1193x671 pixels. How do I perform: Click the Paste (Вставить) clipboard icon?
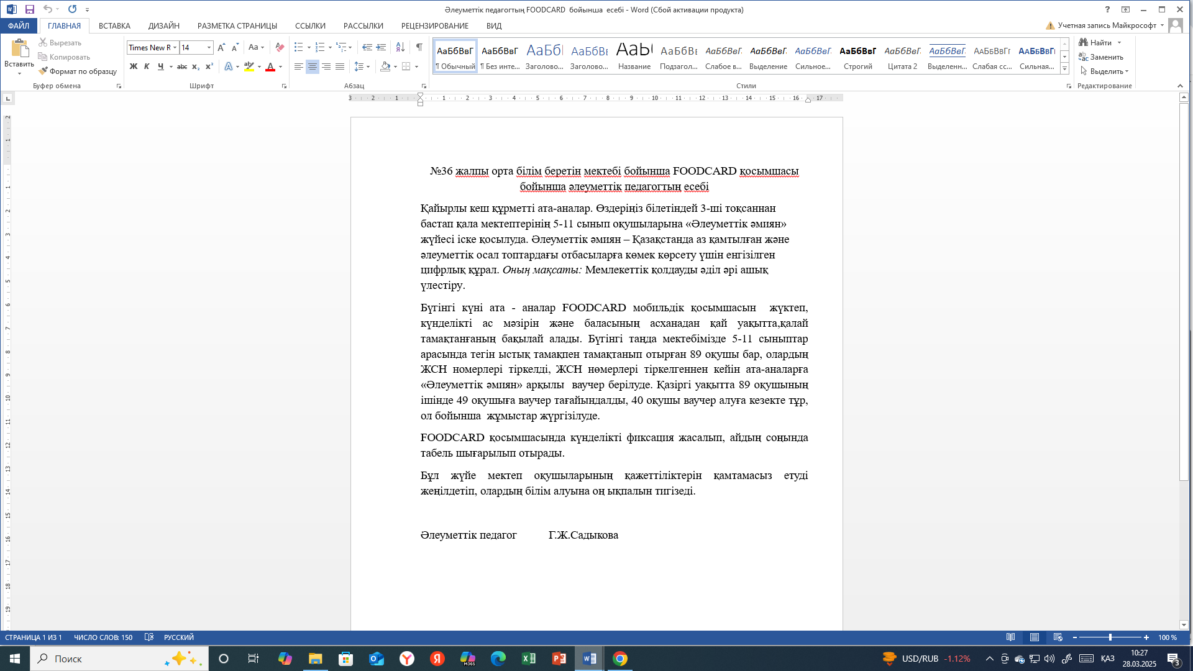pos(19,48)
